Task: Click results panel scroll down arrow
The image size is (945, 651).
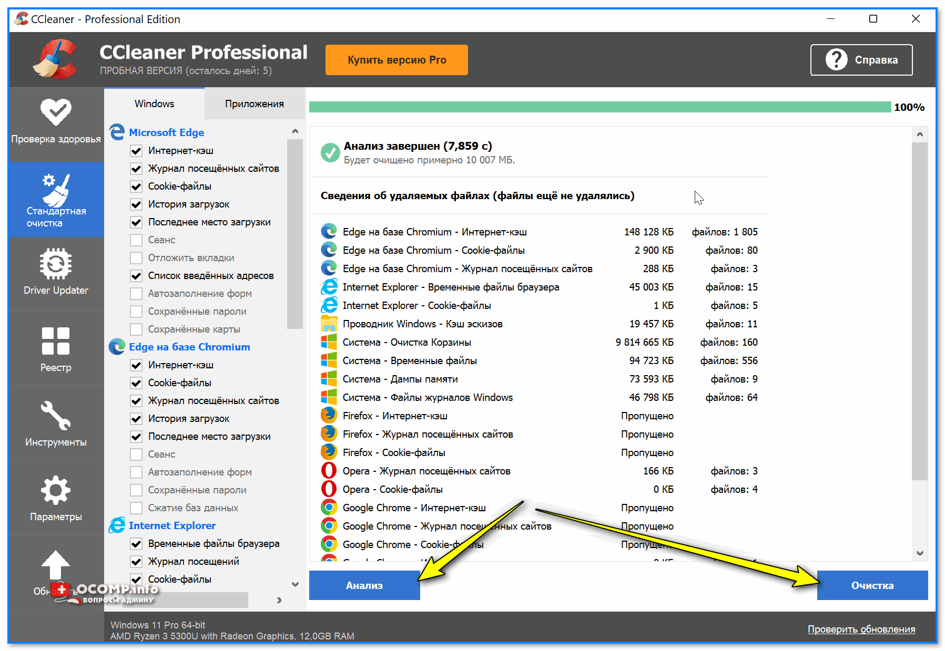Action: tap(920, 553)
